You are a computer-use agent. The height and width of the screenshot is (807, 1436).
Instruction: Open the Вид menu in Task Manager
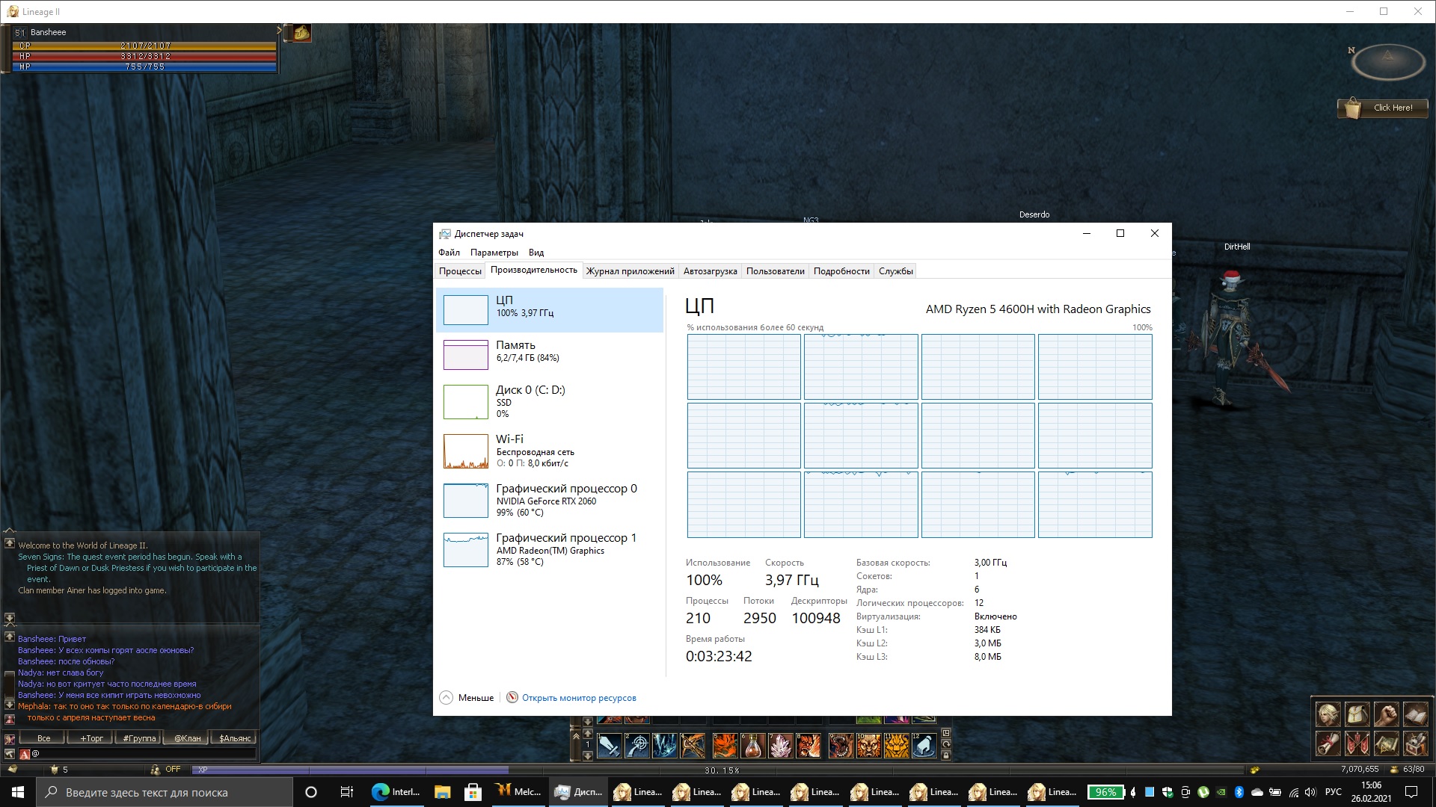tap(536, 253)
